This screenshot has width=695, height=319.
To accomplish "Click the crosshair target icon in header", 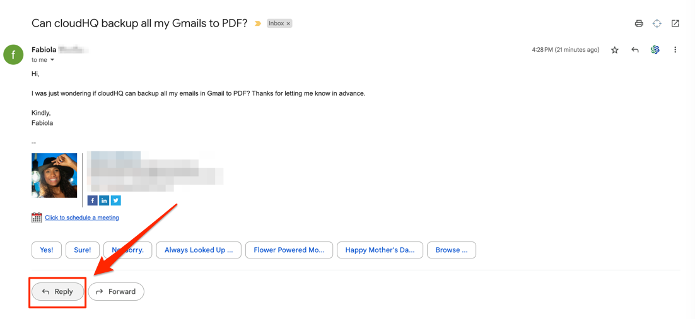I will coord(657,23).
